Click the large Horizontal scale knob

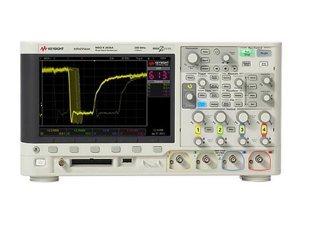tap(193, 58)
